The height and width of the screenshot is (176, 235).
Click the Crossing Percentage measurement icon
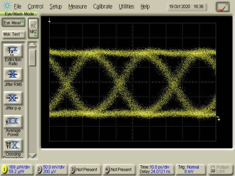tap(13, 145)
